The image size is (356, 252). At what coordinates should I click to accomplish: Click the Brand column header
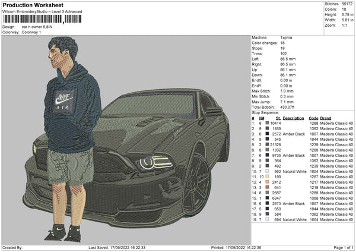pos(326,118)
